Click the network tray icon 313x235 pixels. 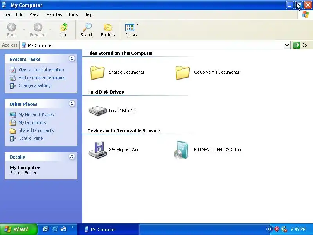coord(284,229)
